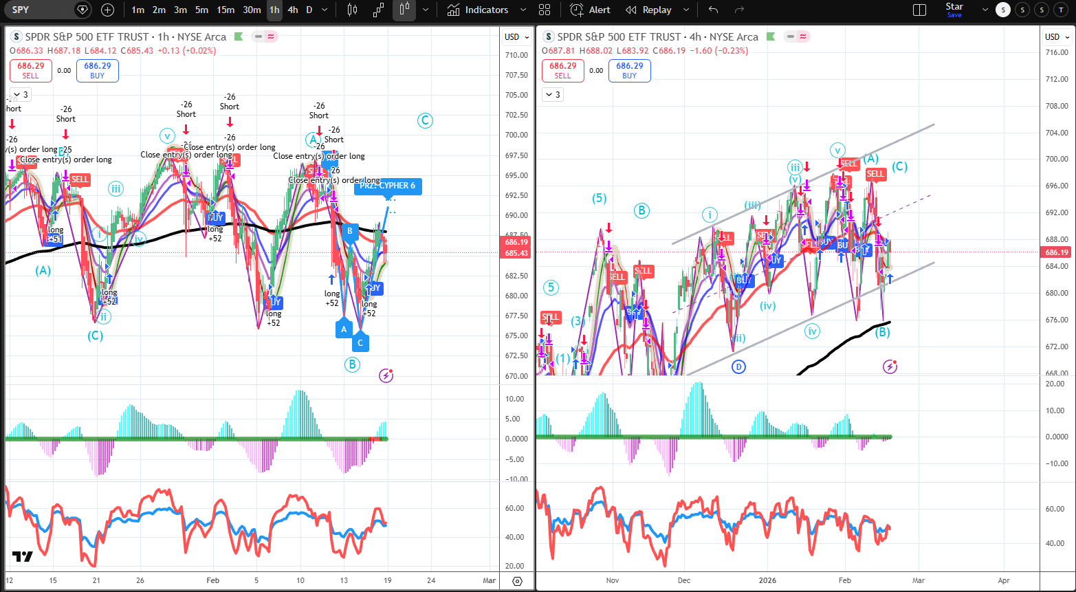1076x592 pixels.
Task: Collapse the indicator legend on 4h chart
Action: 553,94
